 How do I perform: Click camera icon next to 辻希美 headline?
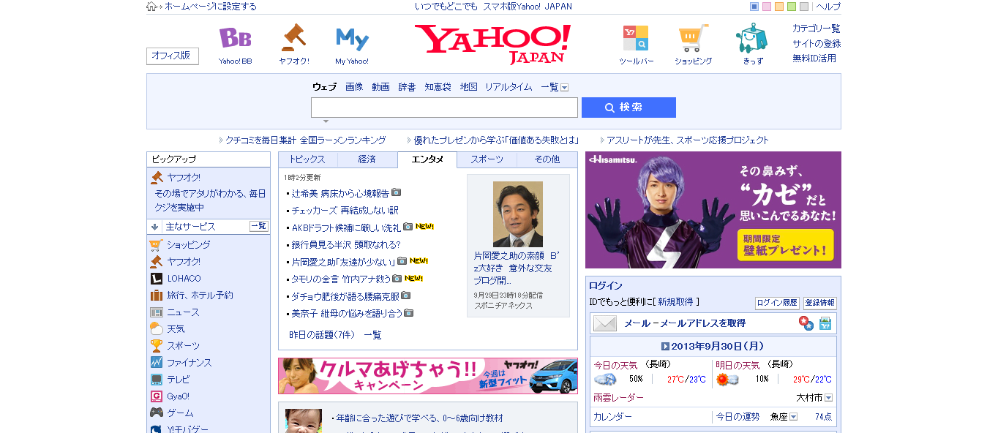(397, 192)
